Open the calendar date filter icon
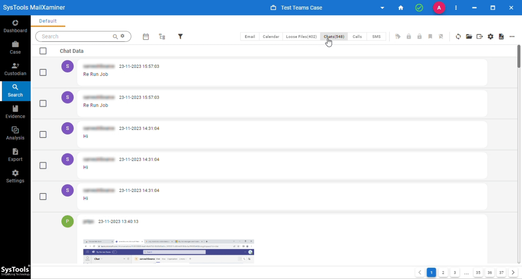The image size is (522, 279). [x=146, y=37]
